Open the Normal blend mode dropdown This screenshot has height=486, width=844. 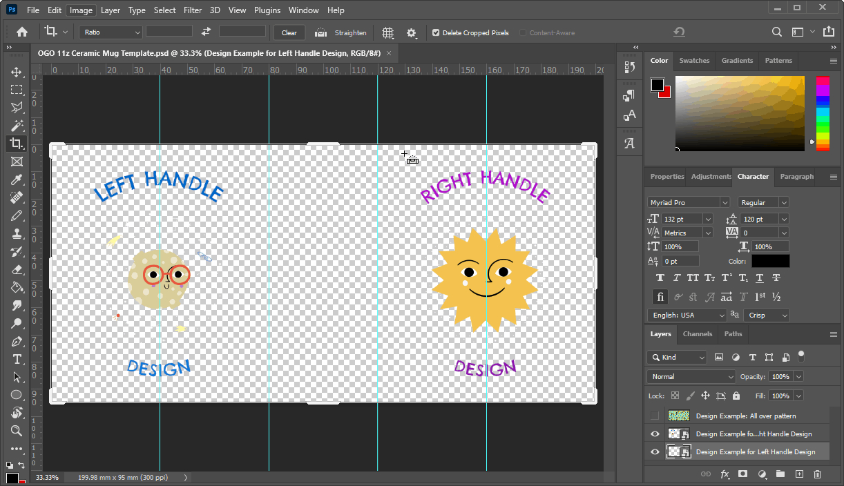pos(691,376)
